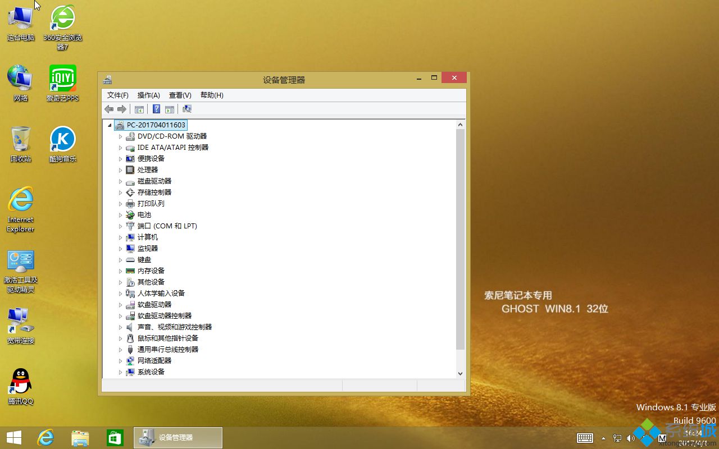Select the 软盘驱动器控制器 tree label

[x=165, y=315]
